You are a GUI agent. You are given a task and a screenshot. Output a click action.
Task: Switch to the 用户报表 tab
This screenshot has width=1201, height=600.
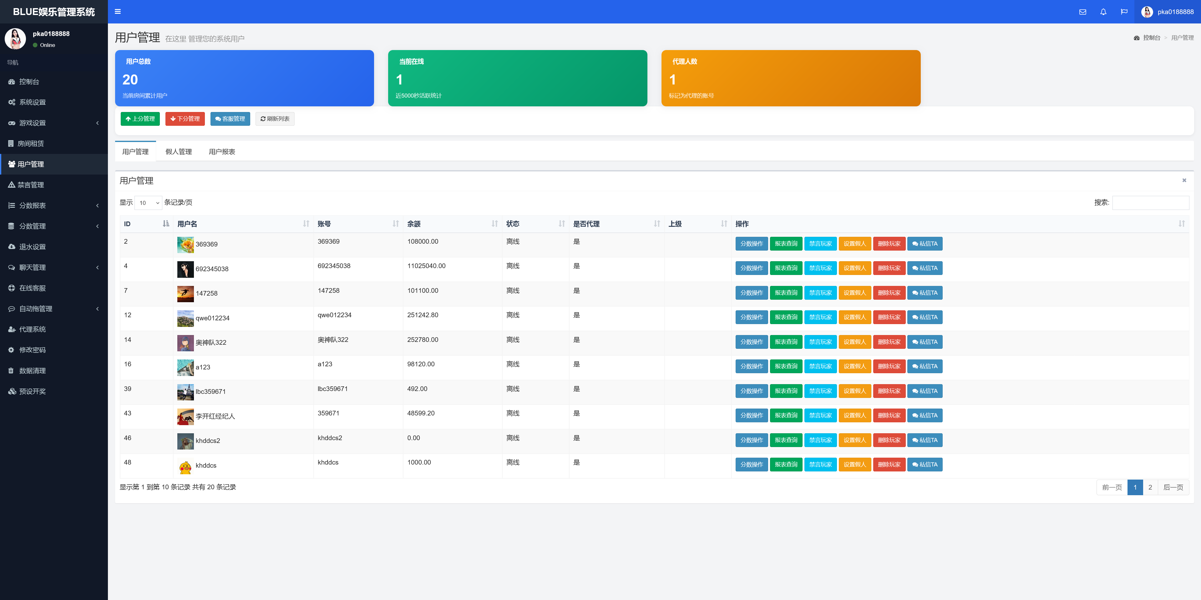pos(222,151)
